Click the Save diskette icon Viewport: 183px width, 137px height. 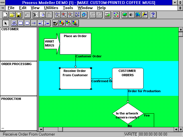tap(18, 15)
